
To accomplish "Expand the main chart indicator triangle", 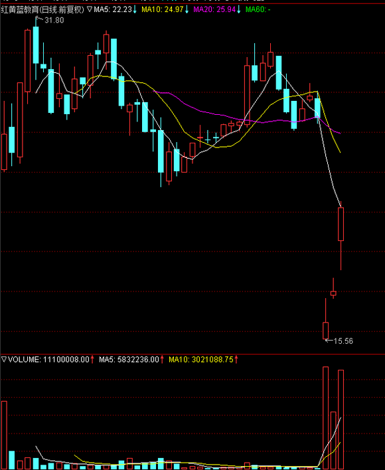I will click(90, 9).
